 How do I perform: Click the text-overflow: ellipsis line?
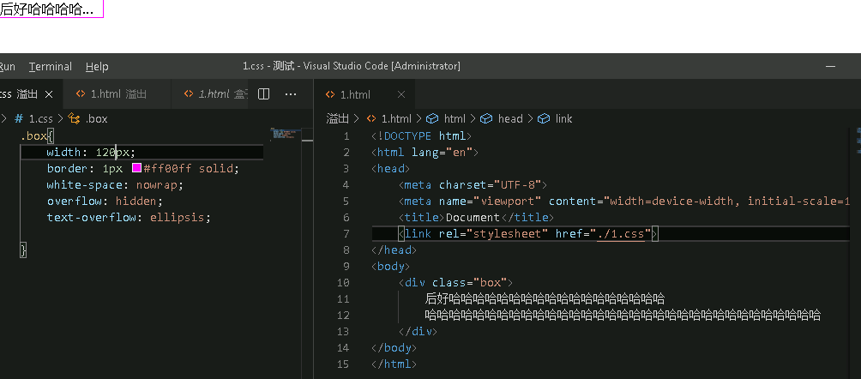click(x=129, y=218)
